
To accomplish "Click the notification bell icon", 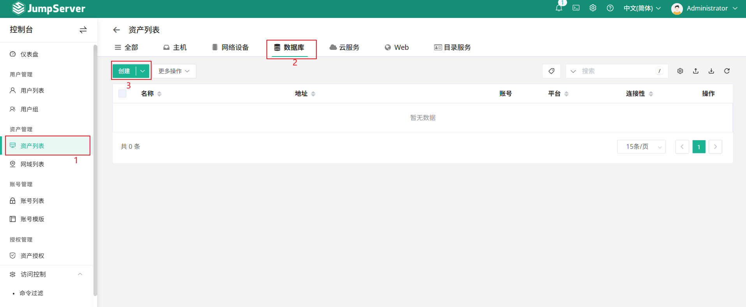I will point(559,8).
